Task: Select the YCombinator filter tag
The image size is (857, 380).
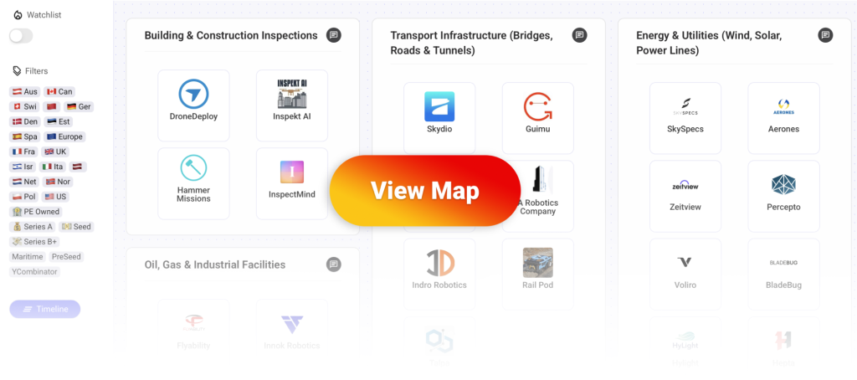Action: pos(35,272)
